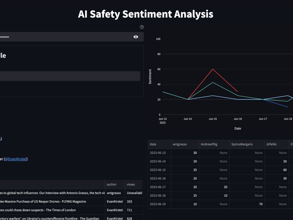Toggle password visibility eye icon

coord(136,37)
